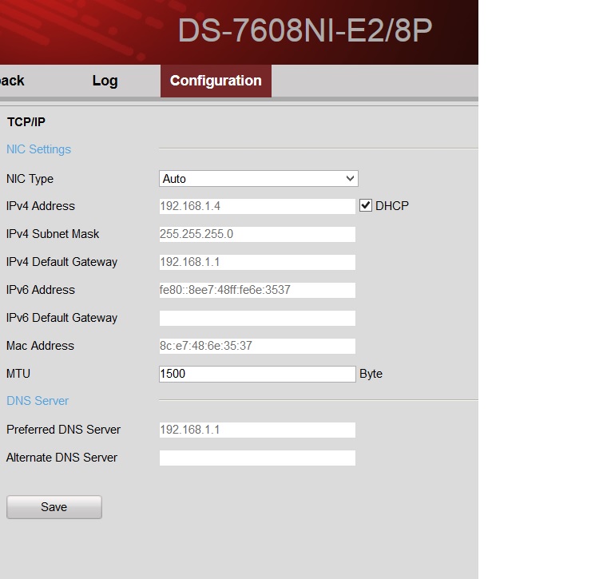Click the Mac Address label
Viewport: 607px width, 579px height.
coord(40,346)
